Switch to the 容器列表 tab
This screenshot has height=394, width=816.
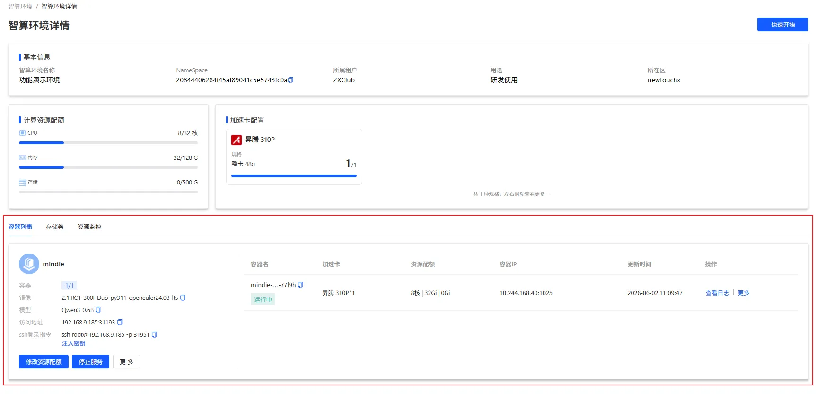[20, 227]
